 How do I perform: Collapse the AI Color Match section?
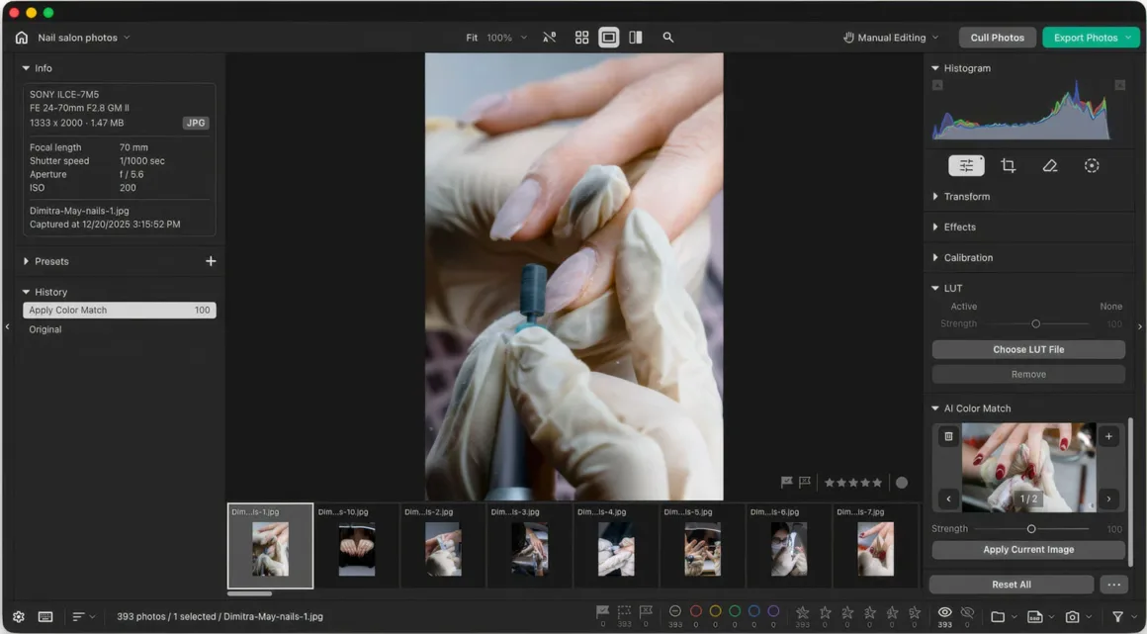(934, 408)
